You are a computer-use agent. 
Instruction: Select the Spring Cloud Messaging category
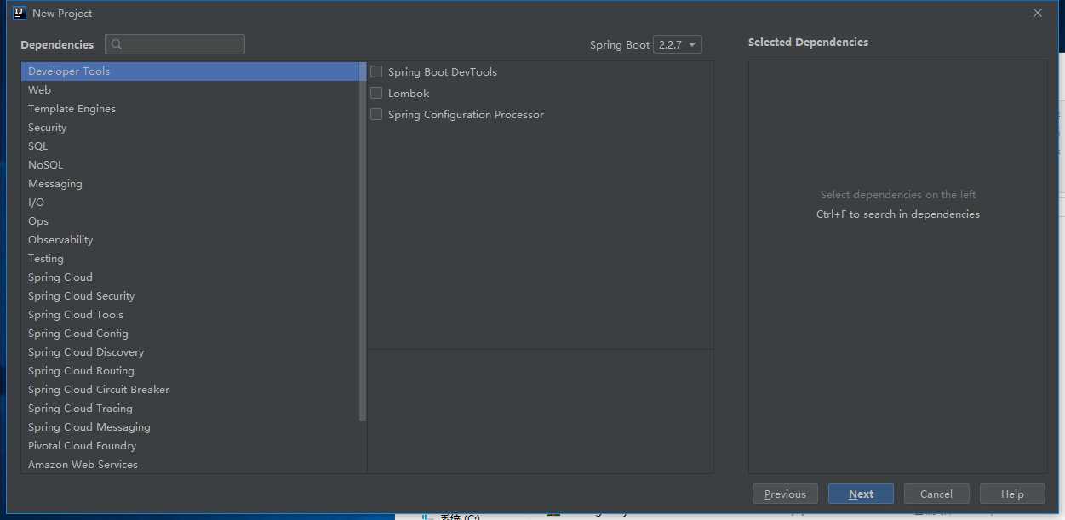coord(191,427)
